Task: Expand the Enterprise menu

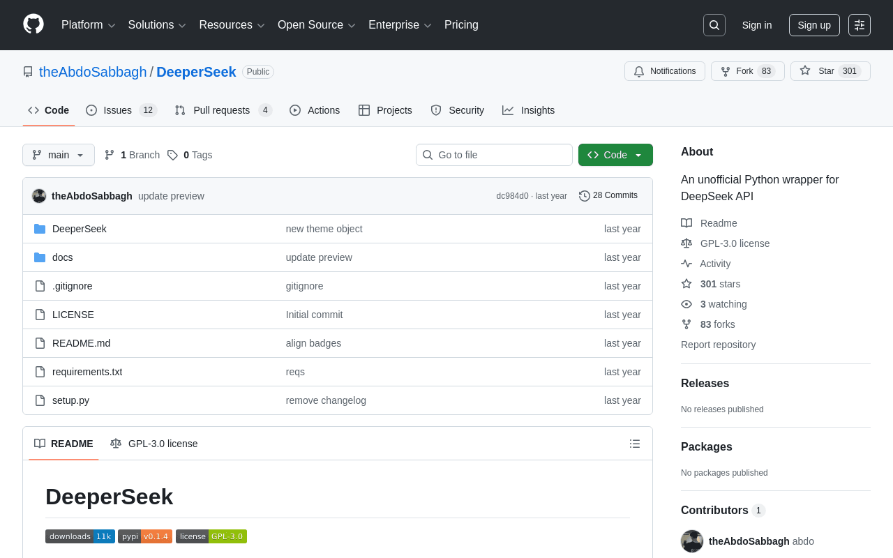Action: (400, 25)
